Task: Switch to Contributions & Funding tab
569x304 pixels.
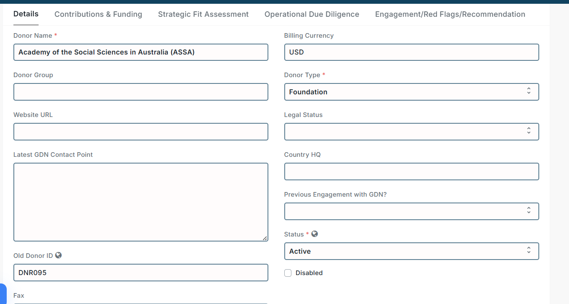Action: coord(98,14)
